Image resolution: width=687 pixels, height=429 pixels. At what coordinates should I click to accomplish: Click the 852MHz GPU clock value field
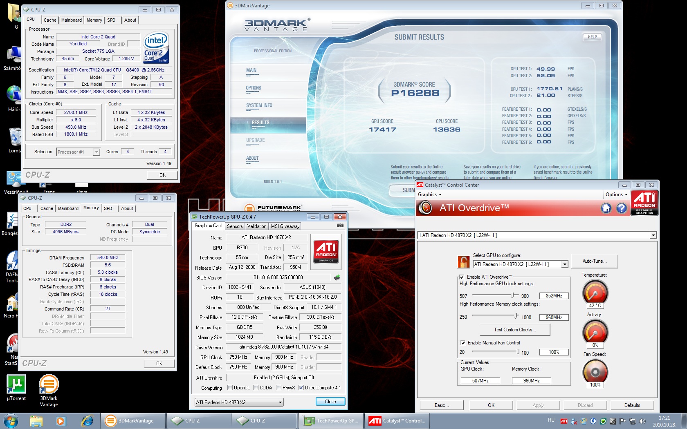click(x=554, y=296)
